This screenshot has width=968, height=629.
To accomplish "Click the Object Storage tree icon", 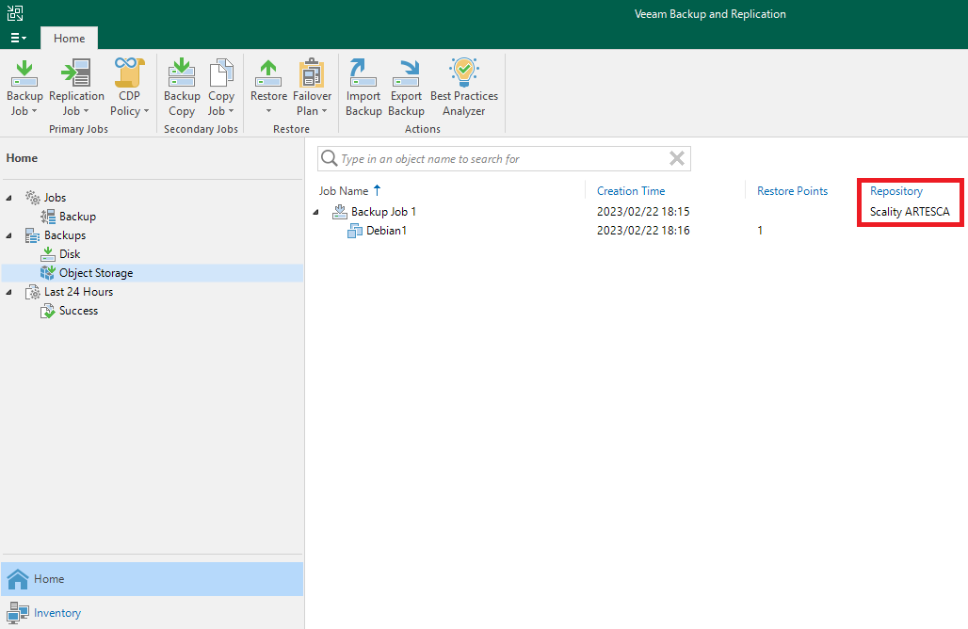I will pos(47,273).
